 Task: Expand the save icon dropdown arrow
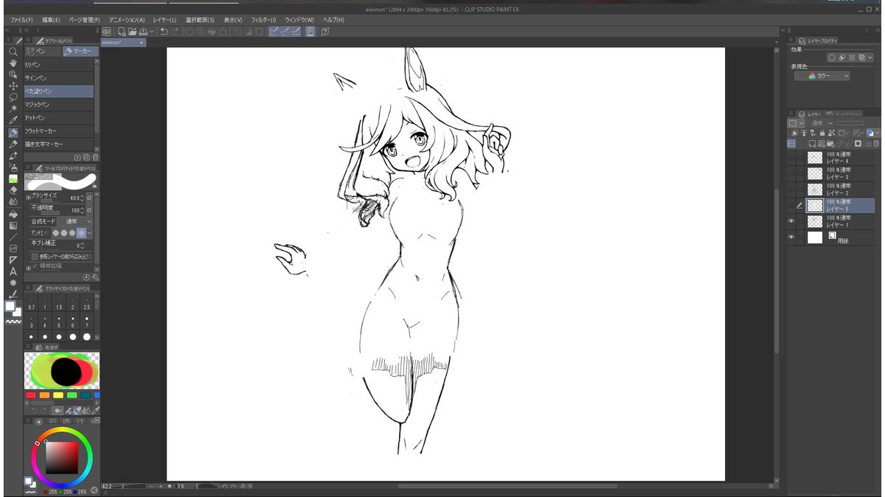[152, 32]
